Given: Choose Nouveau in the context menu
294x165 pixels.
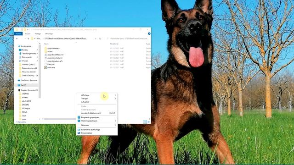Looking at the screenshot, I should coord(97,125).
